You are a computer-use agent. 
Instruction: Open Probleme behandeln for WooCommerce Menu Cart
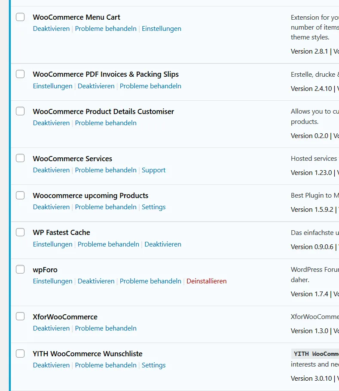click(106, 29)
